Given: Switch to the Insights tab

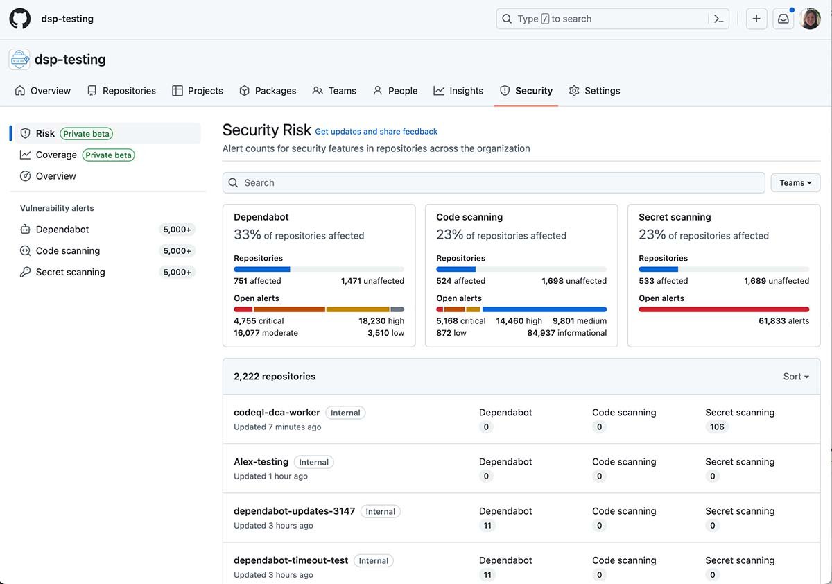Looking at the screenshot, I should coord(458,91).
